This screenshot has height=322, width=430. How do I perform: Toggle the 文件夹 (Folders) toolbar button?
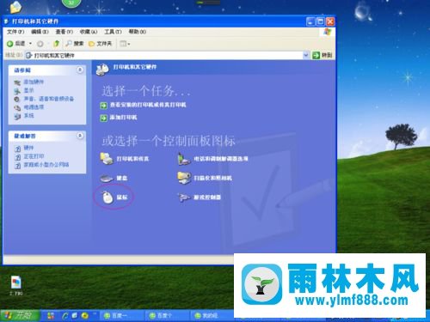pyautogui.click(x=100, y=44)
